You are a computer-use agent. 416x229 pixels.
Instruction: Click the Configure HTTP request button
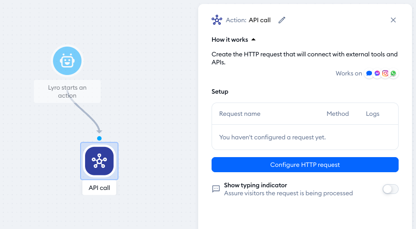305,165
